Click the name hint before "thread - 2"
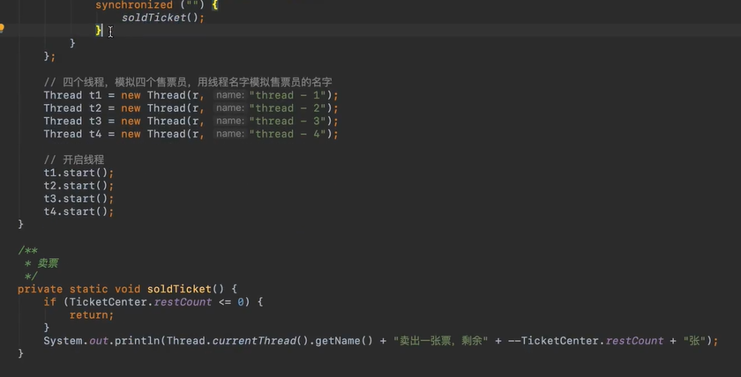Image resolution: width=741 pixels, height=377 pixels. (x=230, y=108)
